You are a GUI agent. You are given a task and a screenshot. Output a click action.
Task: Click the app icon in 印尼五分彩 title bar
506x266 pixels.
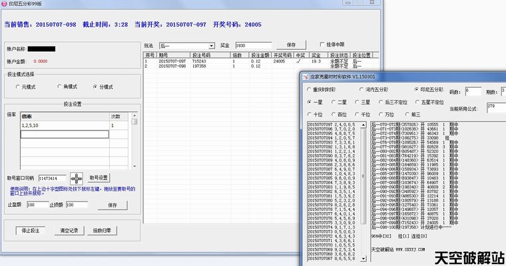[5, 5]
